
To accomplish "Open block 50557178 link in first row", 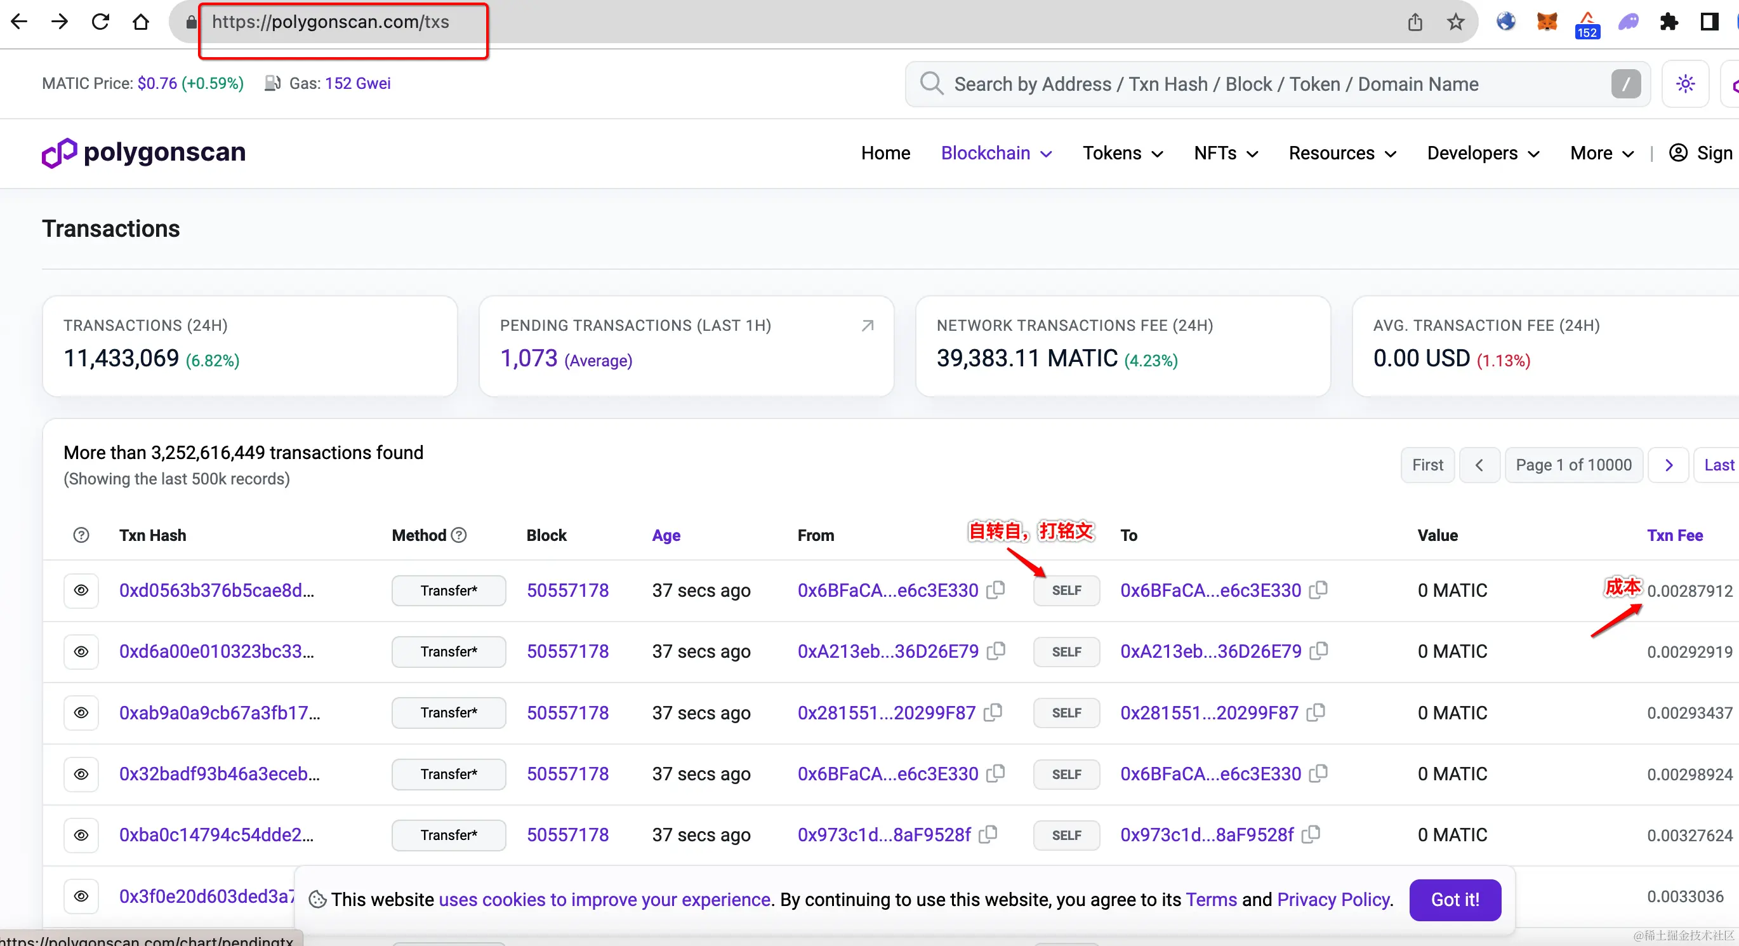I will [567, 590].
